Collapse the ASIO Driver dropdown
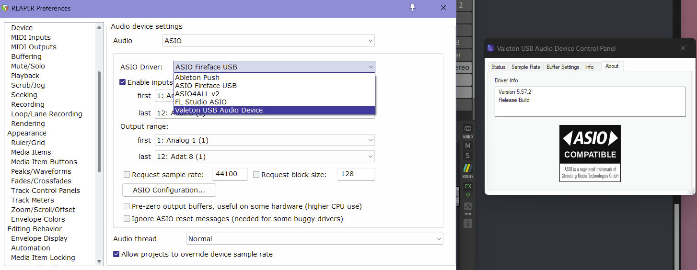The image size is (697, 270). coord(274,67)
